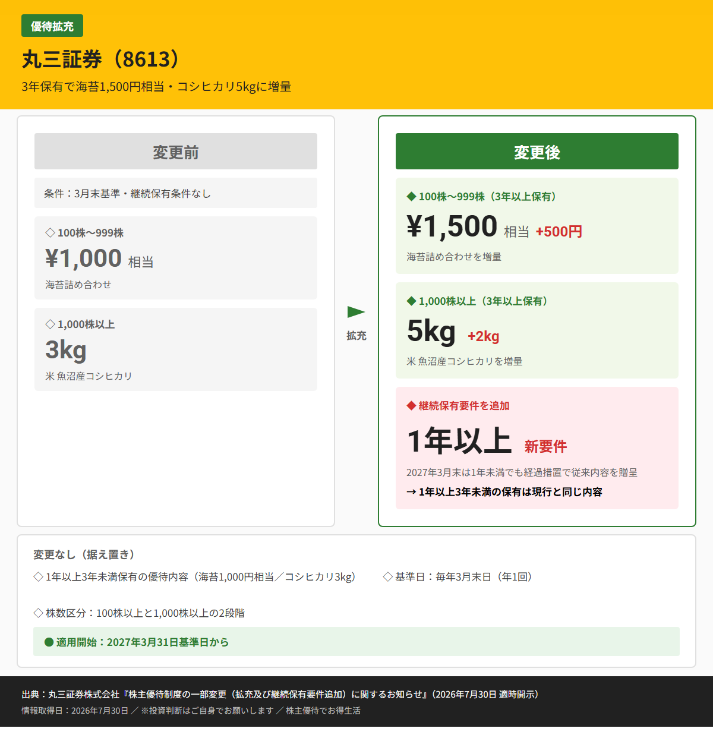Click the 丸三証券（8613）title
713x741 pixels.
[101, 59]
